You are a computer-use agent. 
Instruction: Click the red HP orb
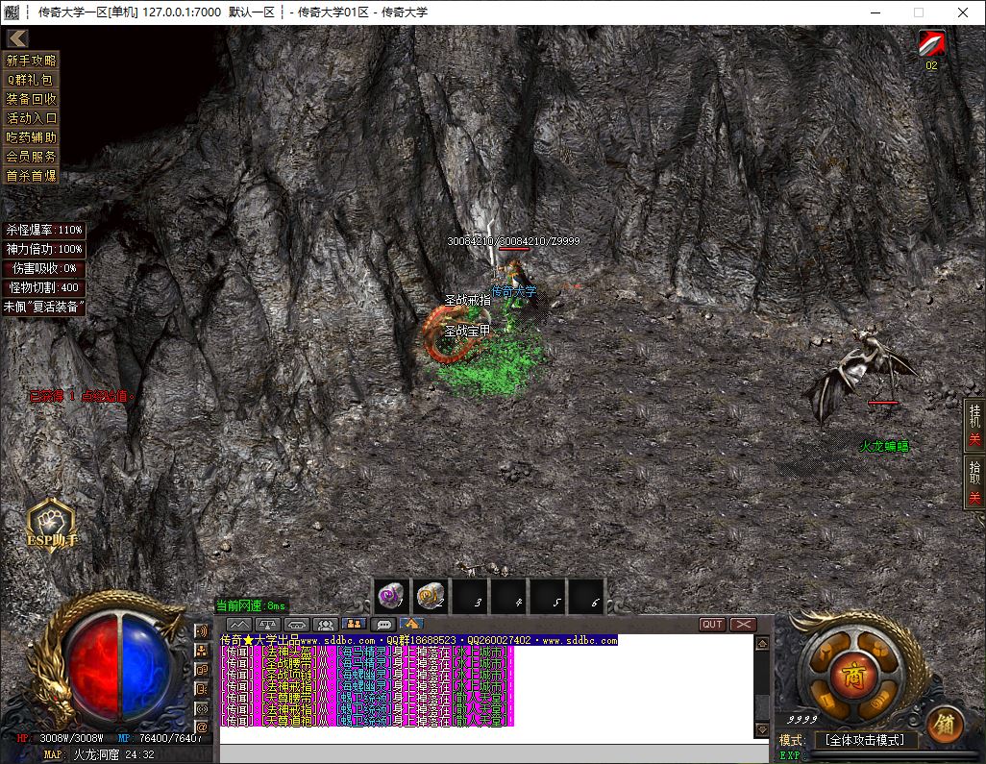91,664
